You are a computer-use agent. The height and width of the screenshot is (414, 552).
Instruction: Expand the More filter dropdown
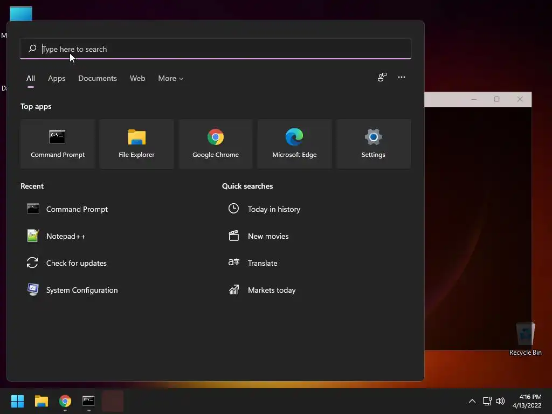point(171,79)
